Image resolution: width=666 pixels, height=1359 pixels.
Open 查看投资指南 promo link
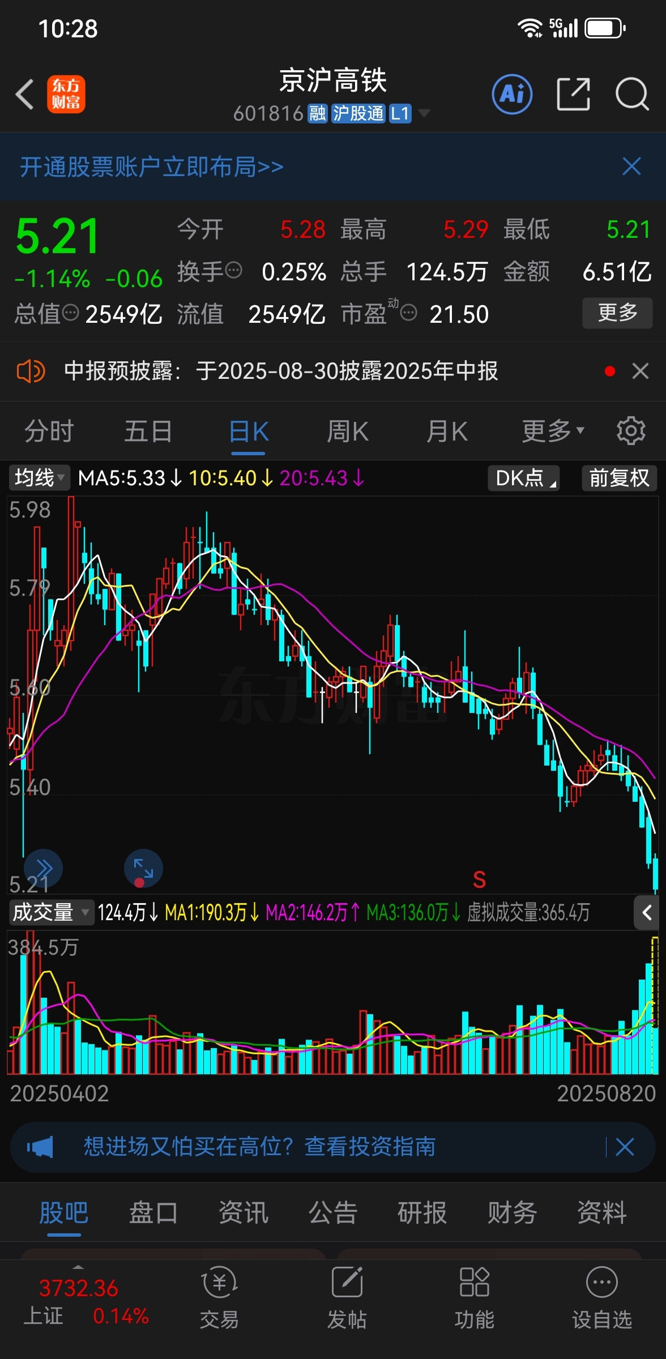click(370, 1147)
